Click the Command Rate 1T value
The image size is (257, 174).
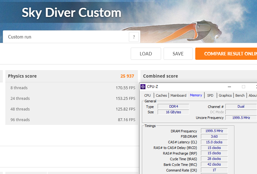click(214, 170)
